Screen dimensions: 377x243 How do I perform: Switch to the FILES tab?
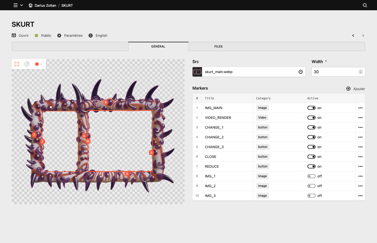(x=218, y=47)
